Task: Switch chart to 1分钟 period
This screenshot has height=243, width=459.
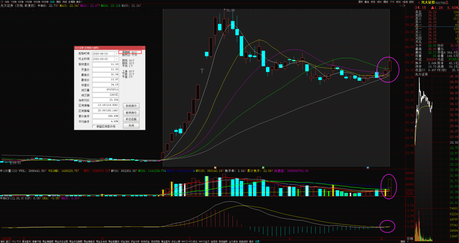Action: point(14,2)
